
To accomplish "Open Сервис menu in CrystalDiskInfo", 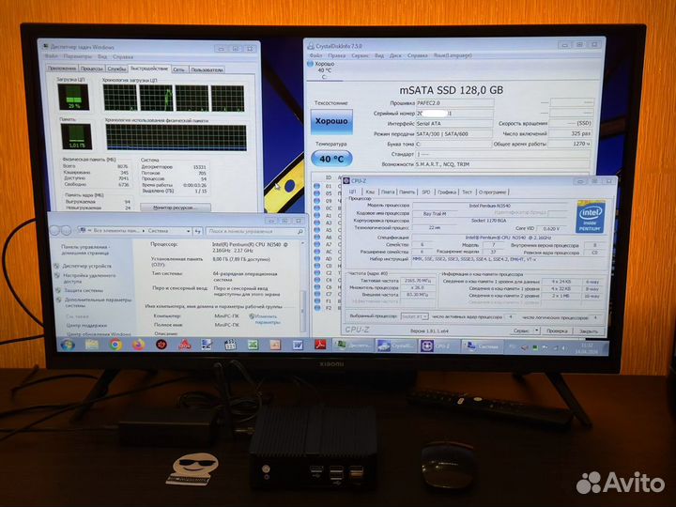I will [x=360, y=55].
